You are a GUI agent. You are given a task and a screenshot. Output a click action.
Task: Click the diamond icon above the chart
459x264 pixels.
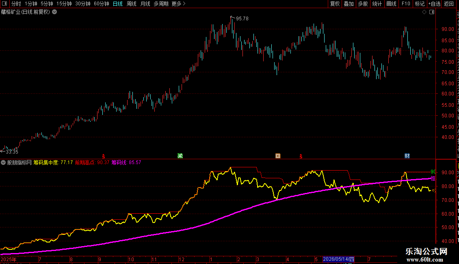click(x=424, y=12)
